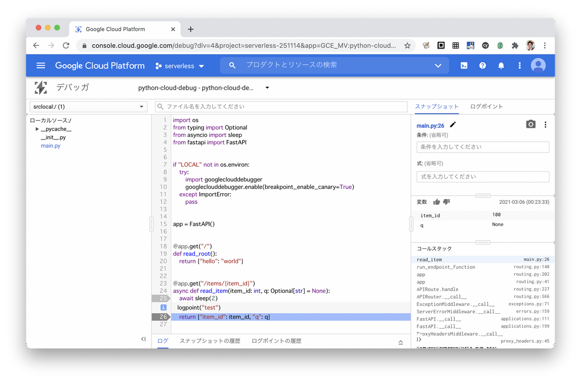Click the Debugger product logo icon
The width and height of the screenshot is (581, 383).
point(41,88)
